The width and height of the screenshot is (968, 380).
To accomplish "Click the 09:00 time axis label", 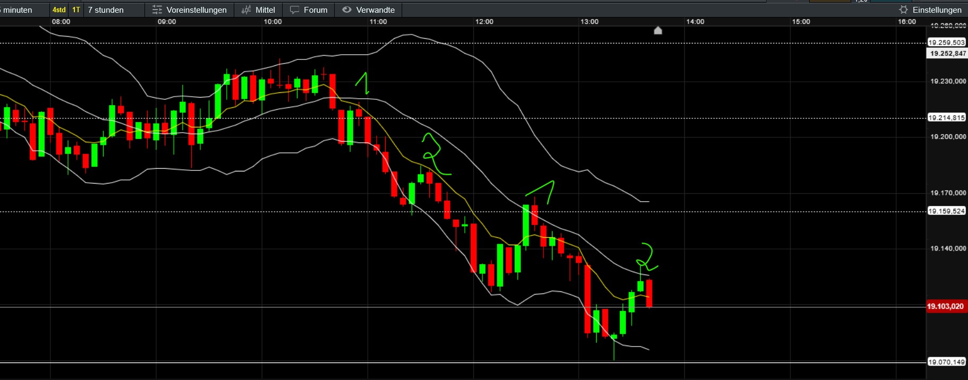I will [x=167, y=22].
